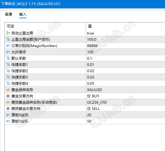Click the enum icon beside 期货黄金交易方向
The width and height of the screenshot is (165, 151).
[x=8, y=108]
